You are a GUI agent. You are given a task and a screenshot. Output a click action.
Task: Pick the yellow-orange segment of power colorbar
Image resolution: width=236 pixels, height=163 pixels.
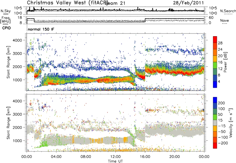click(x=215, y=59)
